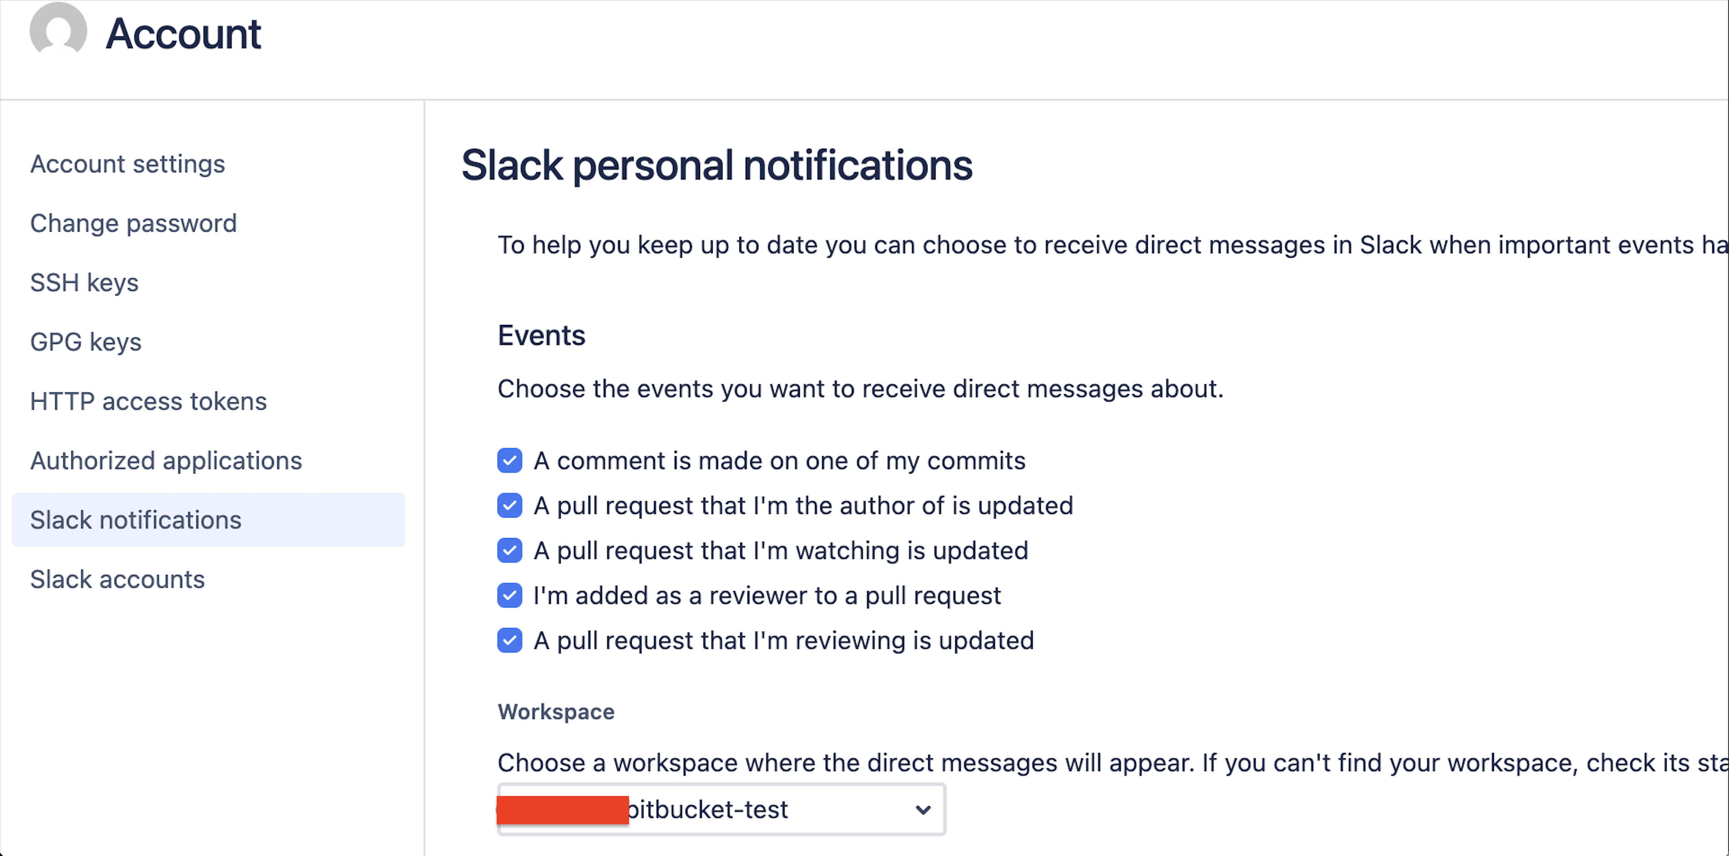Open the workspace dropdown showing bitbucket-test

tap(721, 809)
